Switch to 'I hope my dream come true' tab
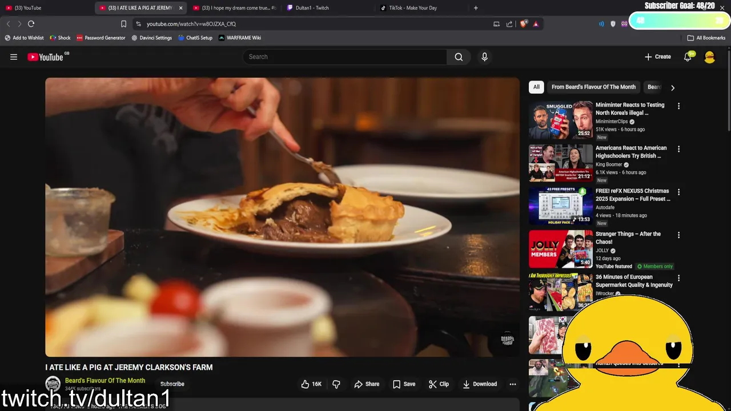Image resolution: width=731 pixels, height=411 pixels. [x=234, y=8]
